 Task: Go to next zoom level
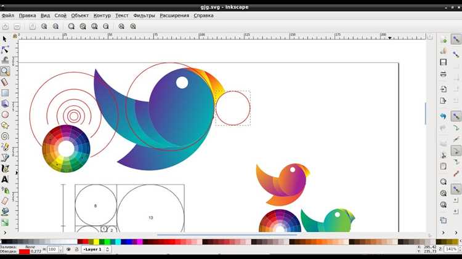tap(133, 26)
